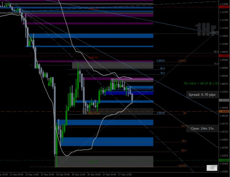Click the 23 Sep 12:00 time axis label
This screenshot has width=230, height=177.
point(32,174)
